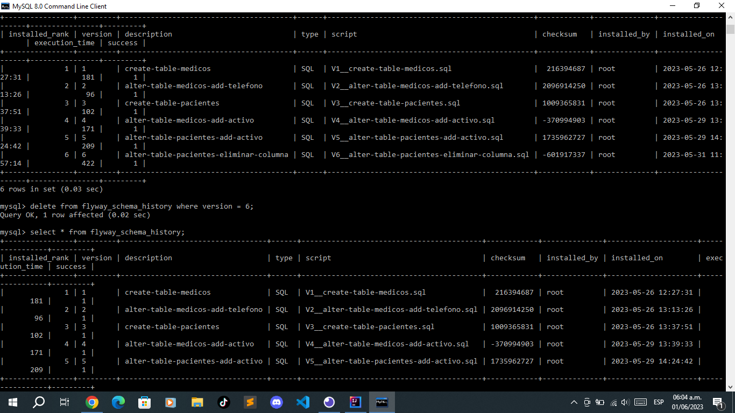735x413 pixels.
Task: Open the purple circular app on the taskbar
Action: click(329, 402)
